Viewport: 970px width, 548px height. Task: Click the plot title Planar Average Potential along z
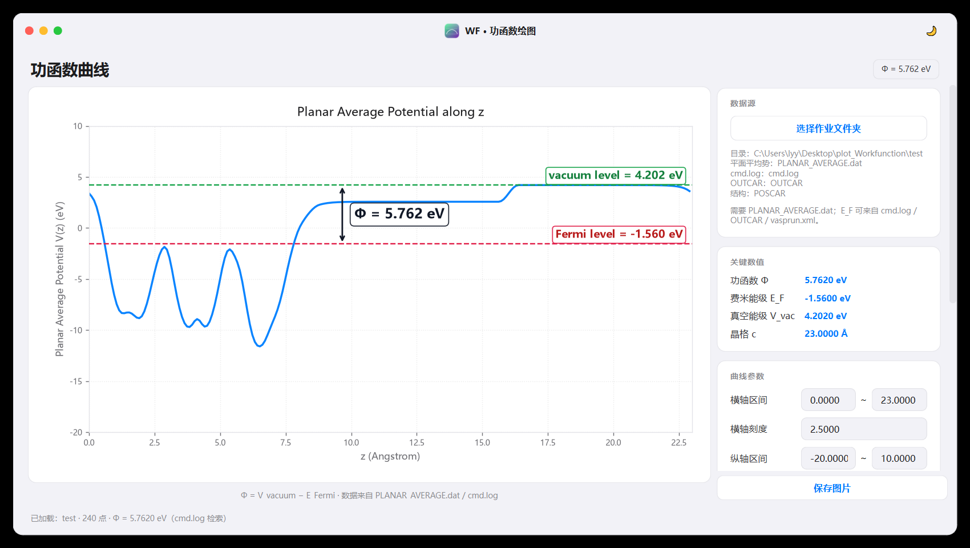point(391,112)
